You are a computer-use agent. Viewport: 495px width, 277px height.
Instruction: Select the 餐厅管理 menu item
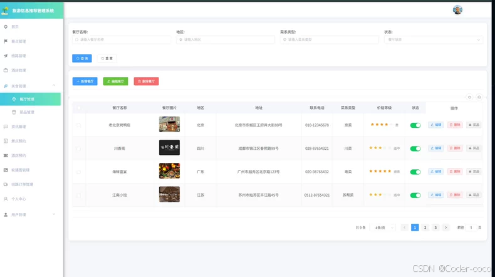tap(30, 99)
